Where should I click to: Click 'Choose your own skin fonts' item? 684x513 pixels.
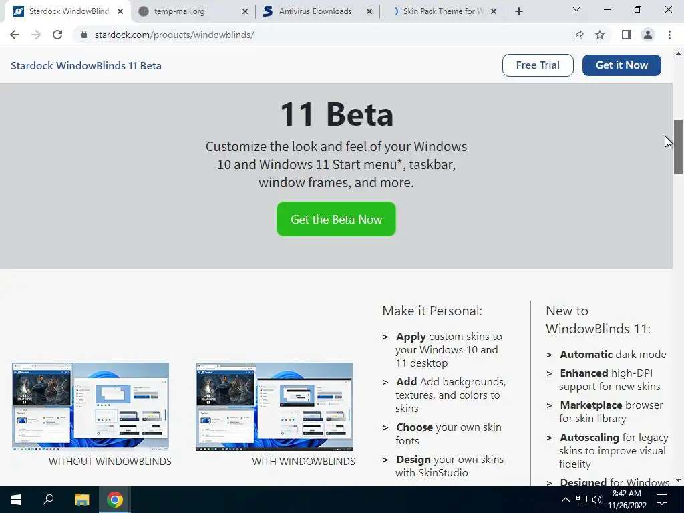click(x=448, y=434)
